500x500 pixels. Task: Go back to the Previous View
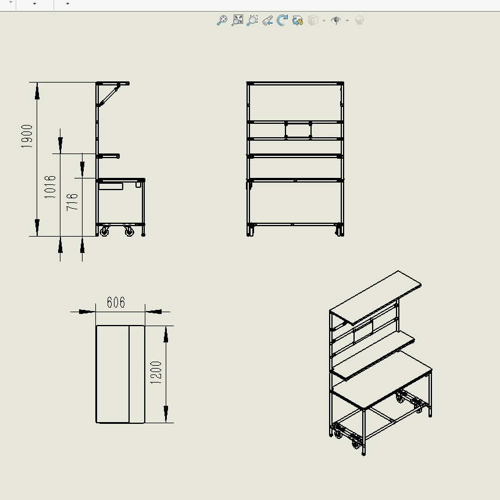coord(267,20)
